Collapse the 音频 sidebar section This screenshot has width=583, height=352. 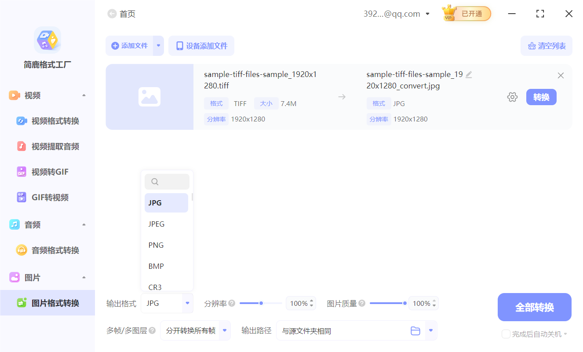click(84, 224)
